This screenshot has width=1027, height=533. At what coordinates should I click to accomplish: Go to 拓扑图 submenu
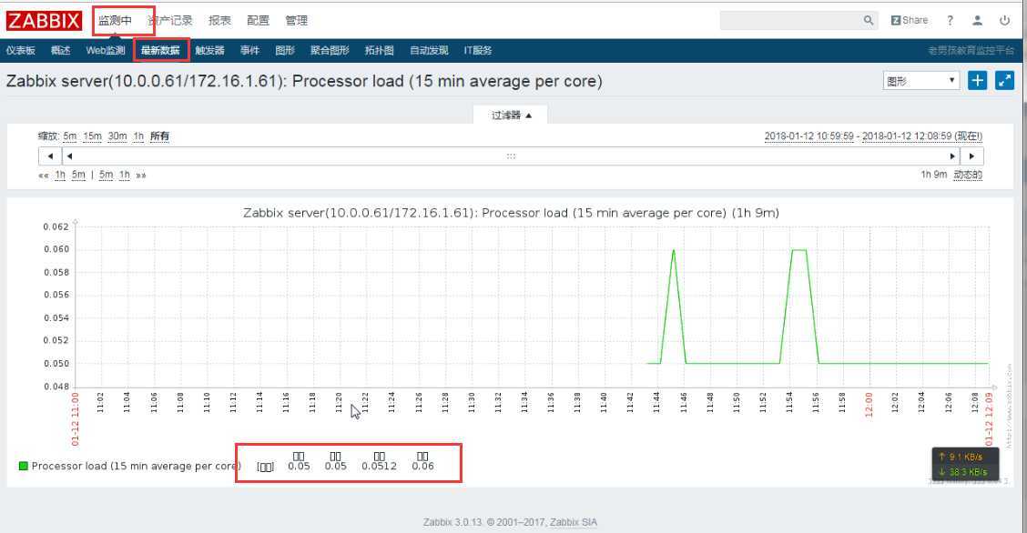(380, 50)
